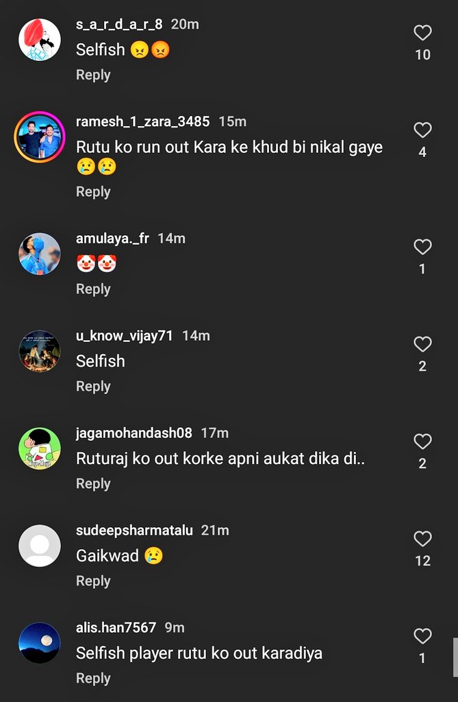Open s_a_r_d_a_r_8's profile picture
This screenshot has width=458, height=702.
pyautogui.click(x=40, y=40)
